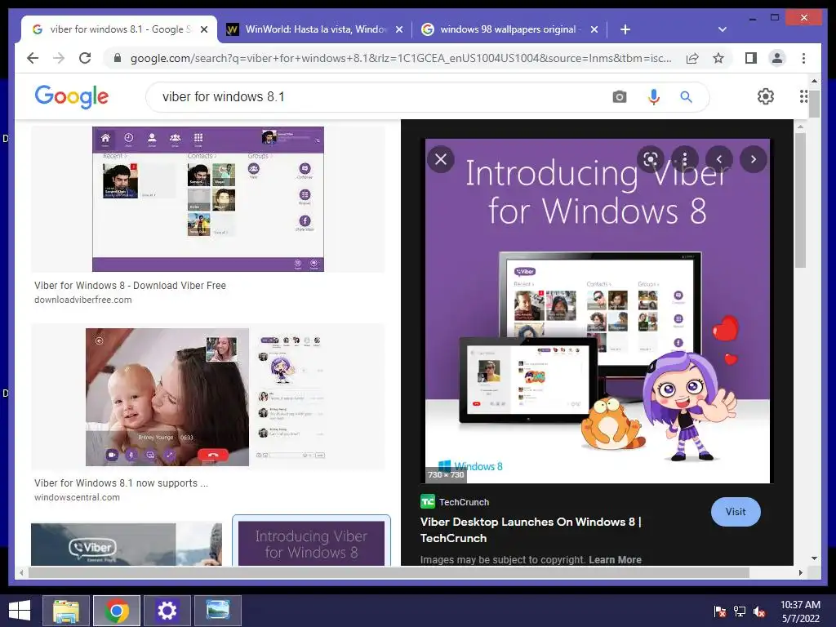Click the muted volume tray icon
This screenshot has width=836, height=627.
(759, 611)
